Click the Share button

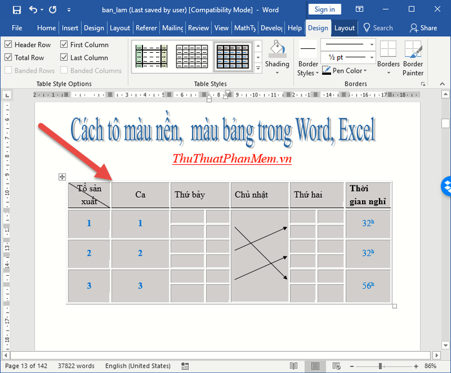[423, 28]
